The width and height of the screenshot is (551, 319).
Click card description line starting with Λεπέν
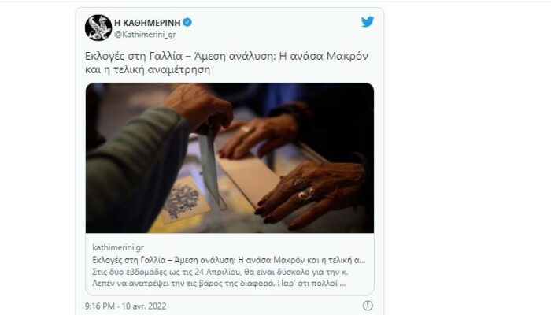pos(219,283)
